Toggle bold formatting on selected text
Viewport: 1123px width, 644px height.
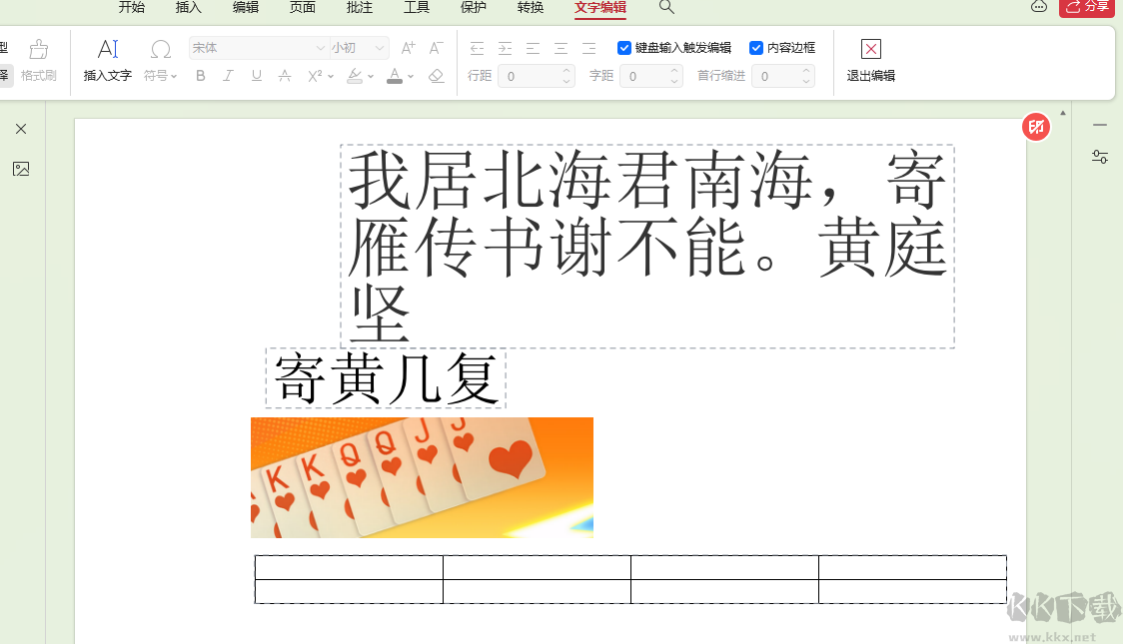[200, 75]
